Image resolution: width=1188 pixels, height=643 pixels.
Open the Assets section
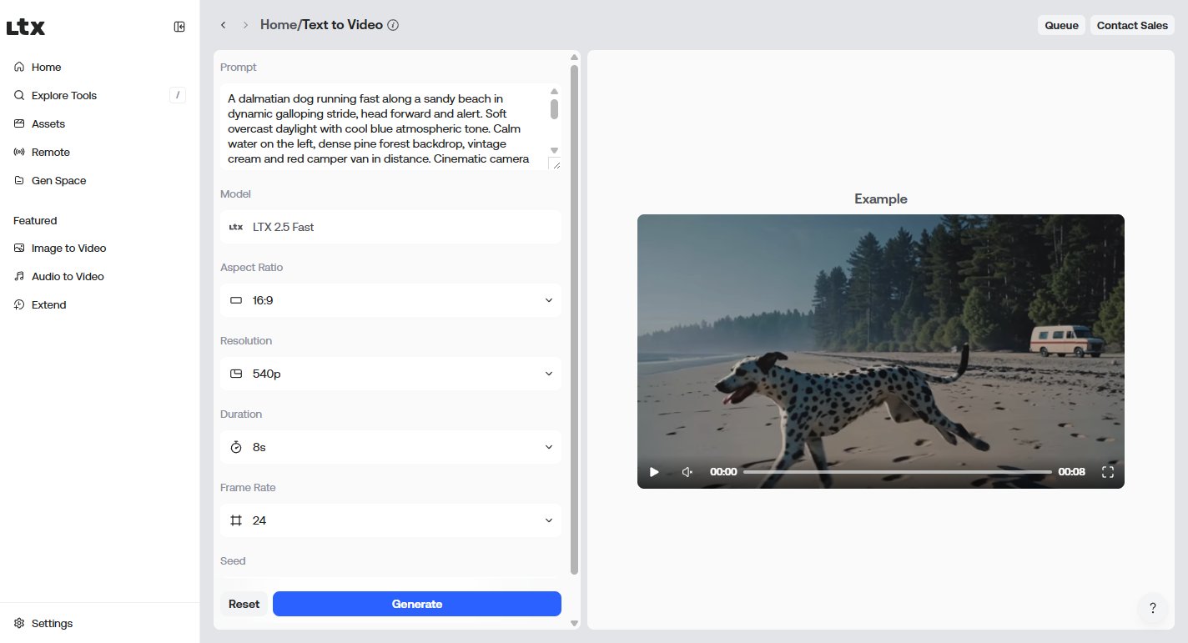[x=100, y=123]
